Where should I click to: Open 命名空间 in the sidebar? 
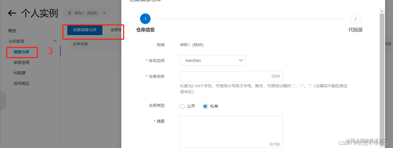(x=22, y=63)
